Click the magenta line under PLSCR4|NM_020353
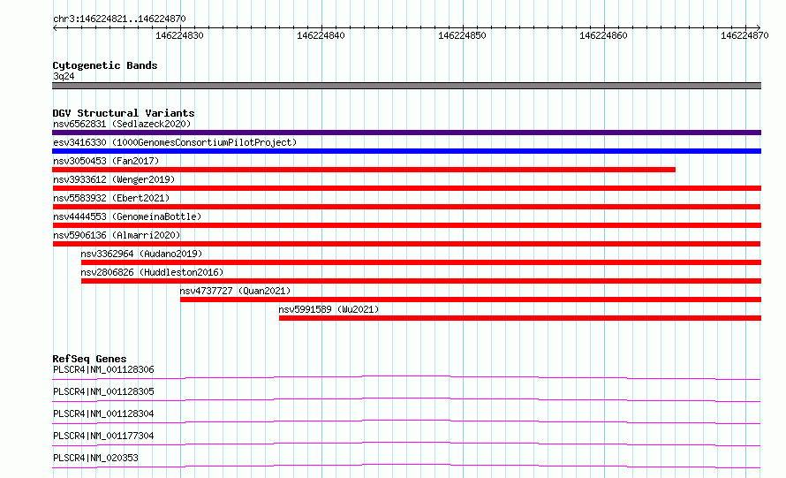This screenshot has width=786, height=478. click(406, 466)
